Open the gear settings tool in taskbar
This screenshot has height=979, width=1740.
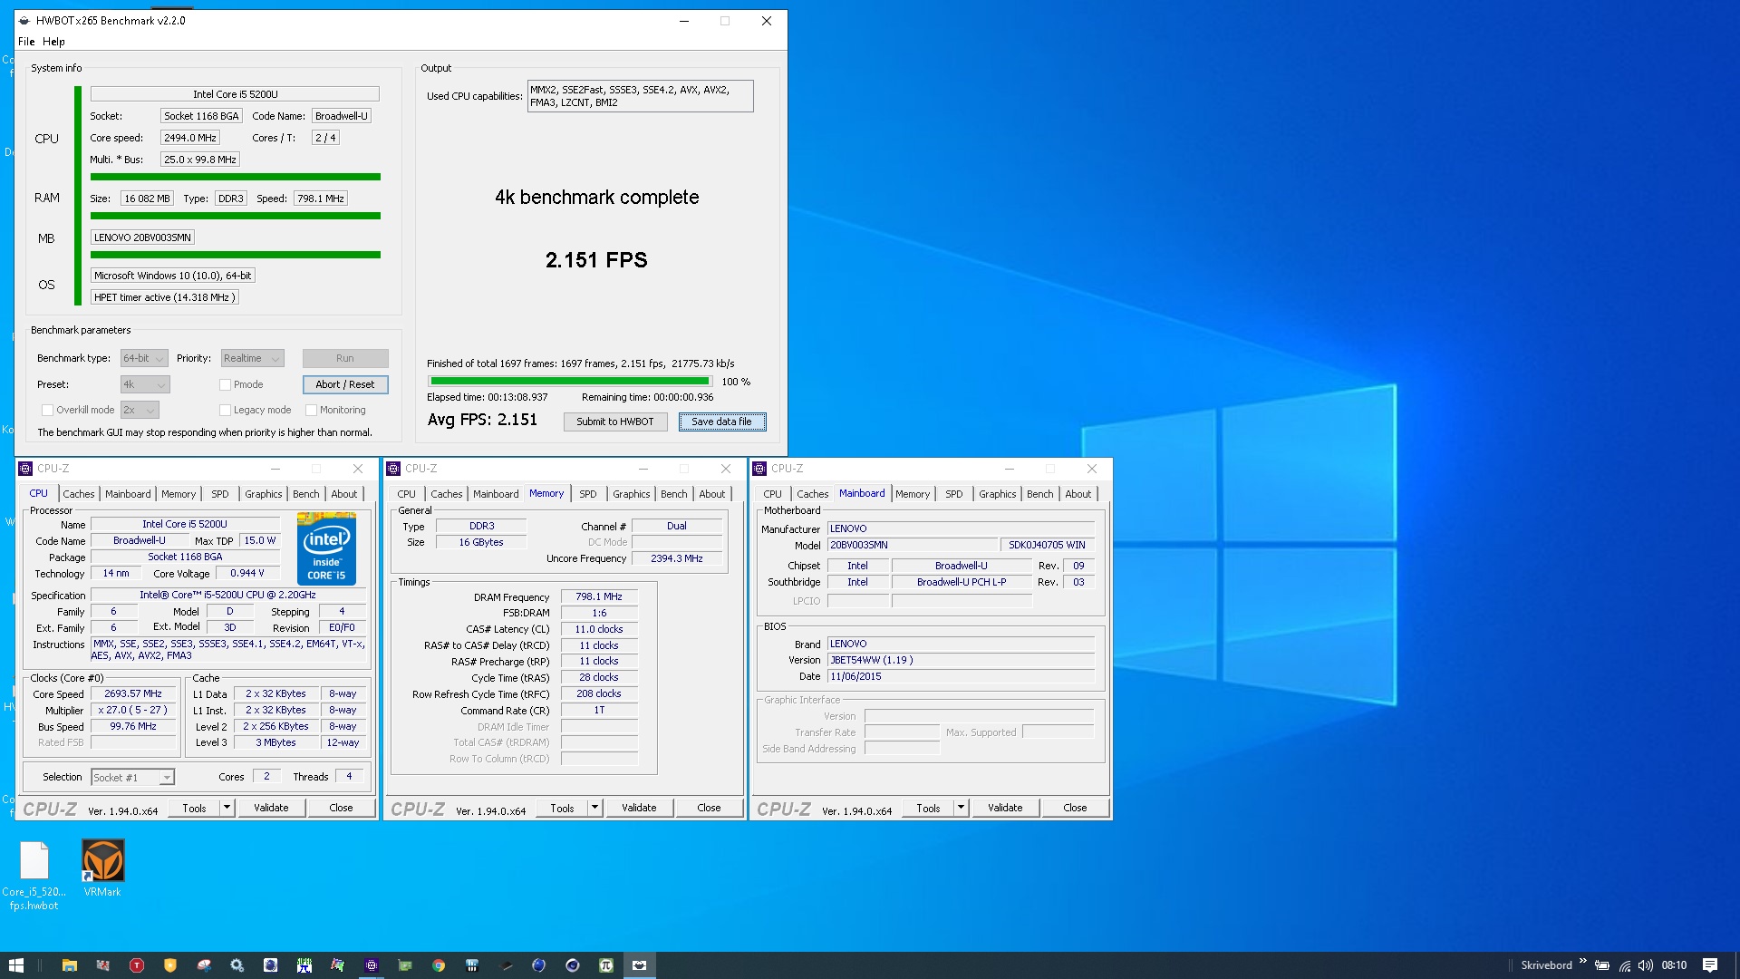pyautogui.click(x=237, y=965)
